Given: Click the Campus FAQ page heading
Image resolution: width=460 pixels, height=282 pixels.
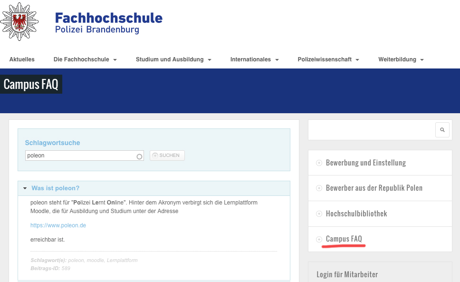Looking at the screenshot, I should coord(31,85).
